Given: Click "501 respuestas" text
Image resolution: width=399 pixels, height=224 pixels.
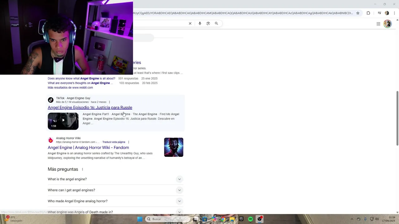Looking at the screenshot, I should pos(128,78).
